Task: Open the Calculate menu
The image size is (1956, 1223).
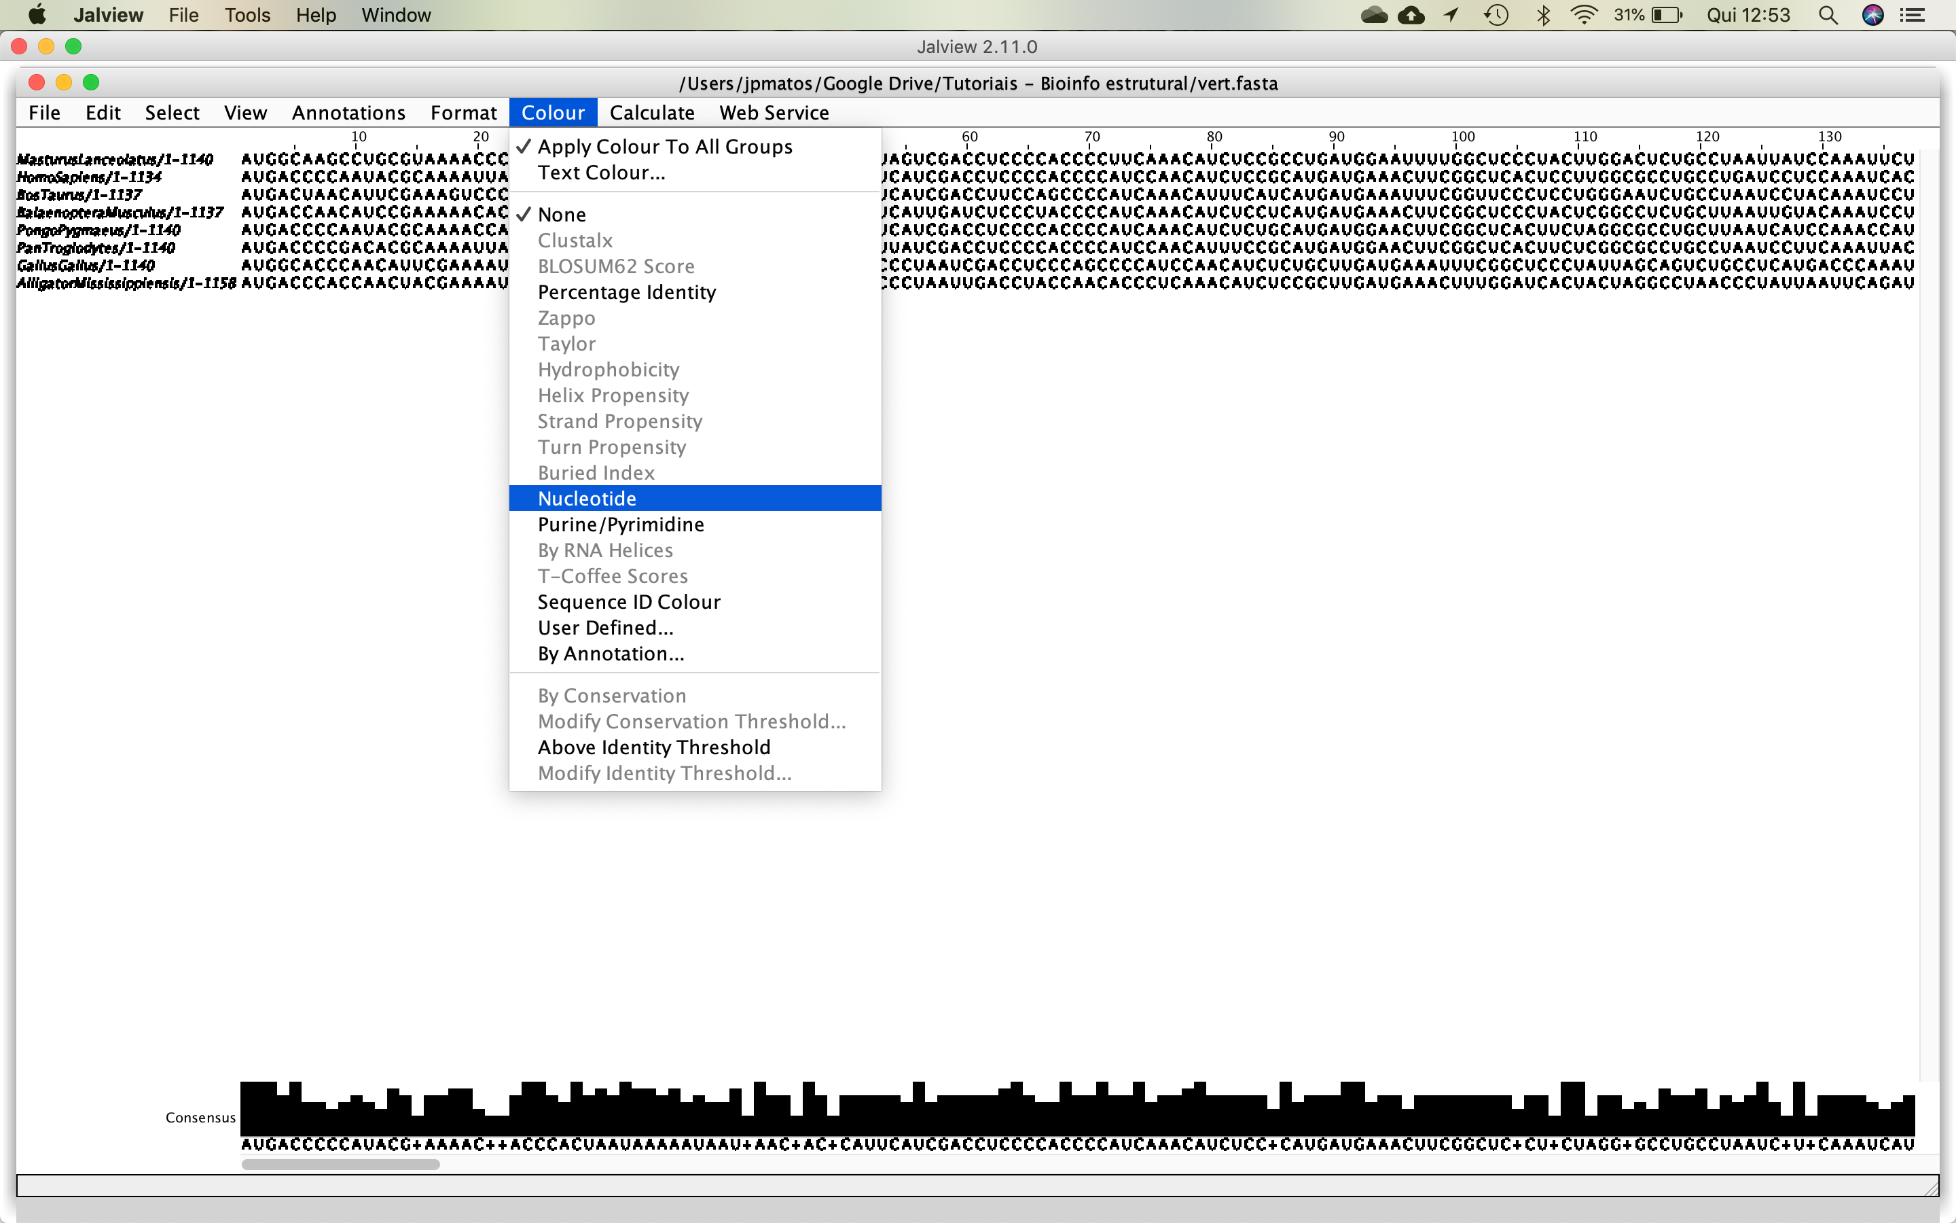Action: (x=651, y=112)
